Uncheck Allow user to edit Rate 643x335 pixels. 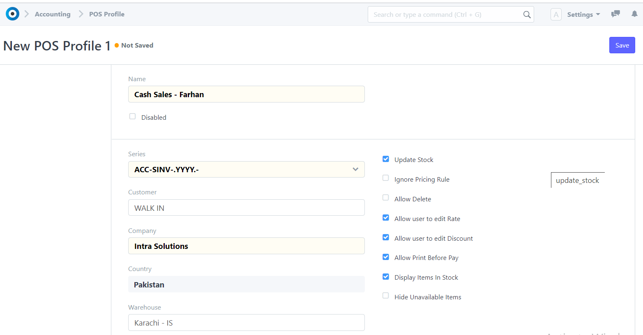(385, 217)
